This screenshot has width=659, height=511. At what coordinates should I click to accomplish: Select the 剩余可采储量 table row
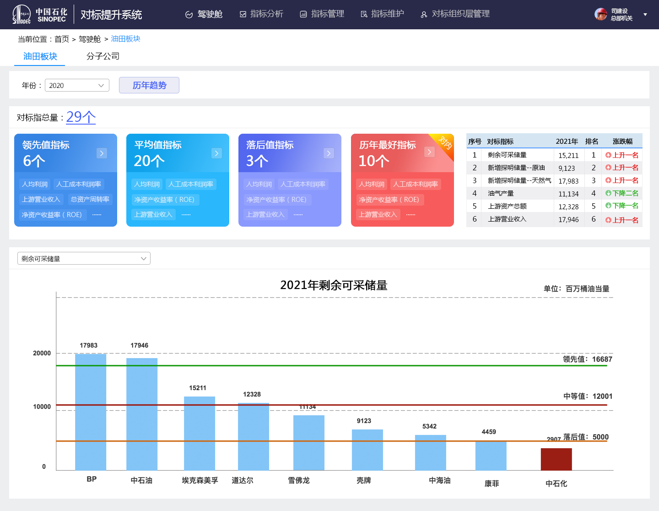tap(554, 155)
